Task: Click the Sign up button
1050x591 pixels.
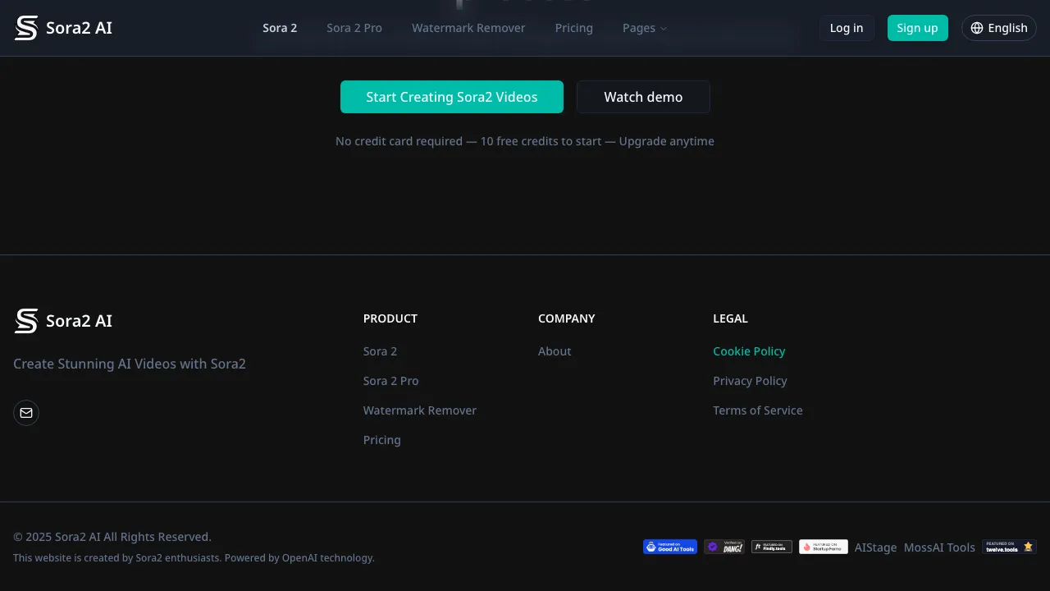Action: click(x=917, y=27)
